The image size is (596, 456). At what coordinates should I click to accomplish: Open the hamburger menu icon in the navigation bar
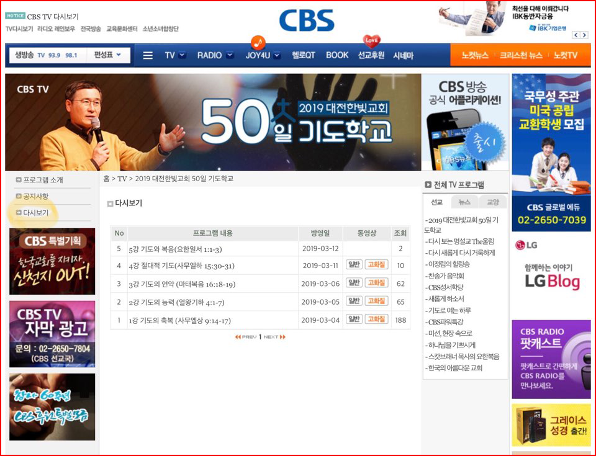(148, 55)
